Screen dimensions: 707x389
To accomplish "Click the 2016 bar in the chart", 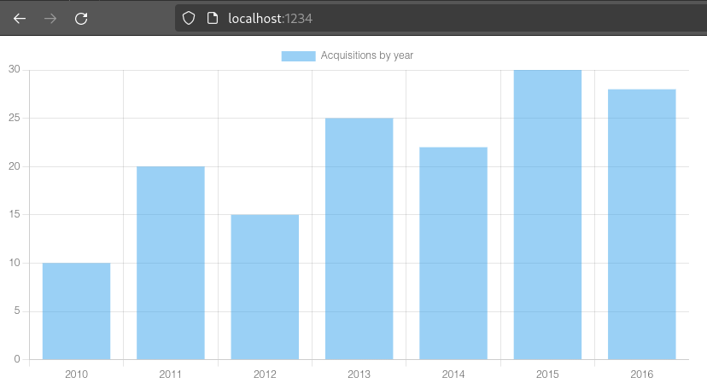I will (641, 224).
